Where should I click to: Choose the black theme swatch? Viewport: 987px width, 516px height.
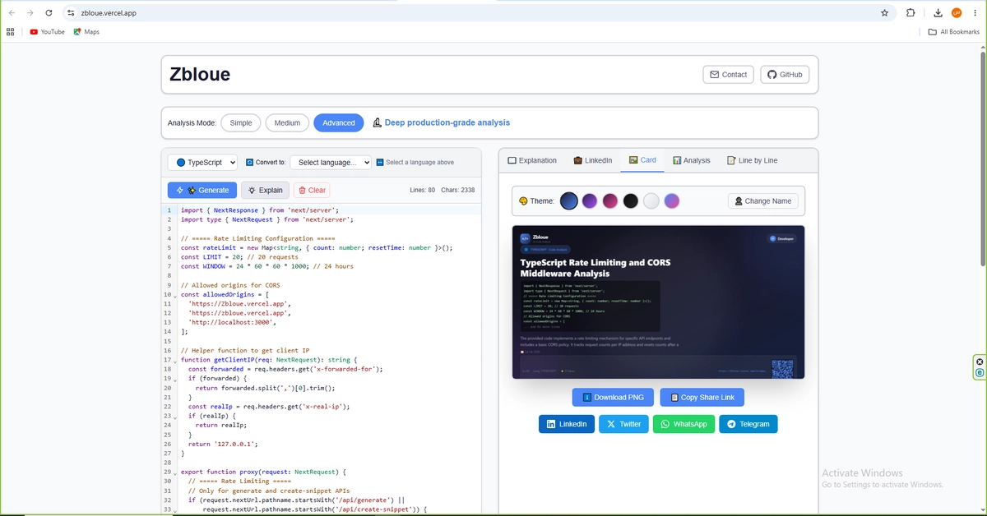pos(631,200)
